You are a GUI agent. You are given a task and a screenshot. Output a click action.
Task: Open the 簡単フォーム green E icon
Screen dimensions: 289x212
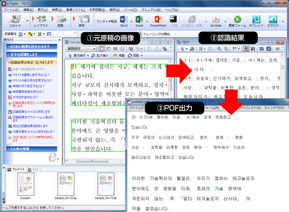pos(237,21)
